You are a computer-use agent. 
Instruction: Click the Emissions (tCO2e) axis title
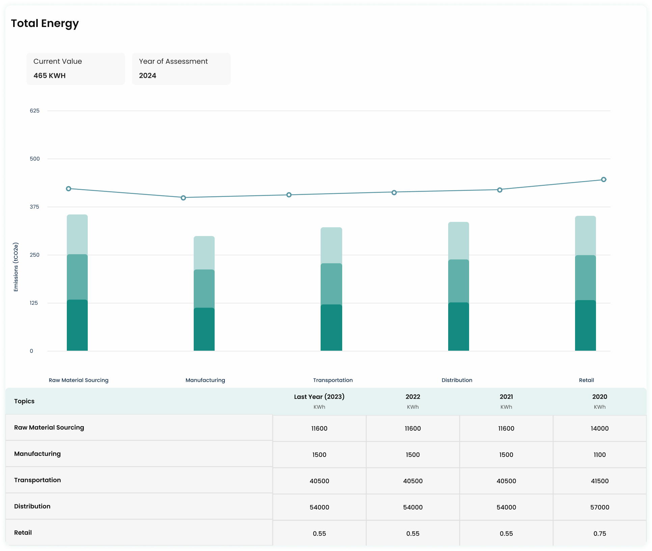tap(16, 267)
